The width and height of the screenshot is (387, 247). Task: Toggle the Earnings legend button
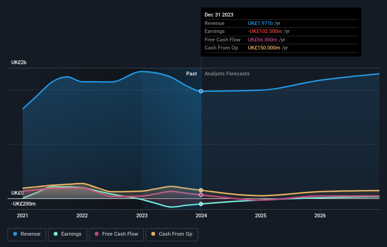67,234
